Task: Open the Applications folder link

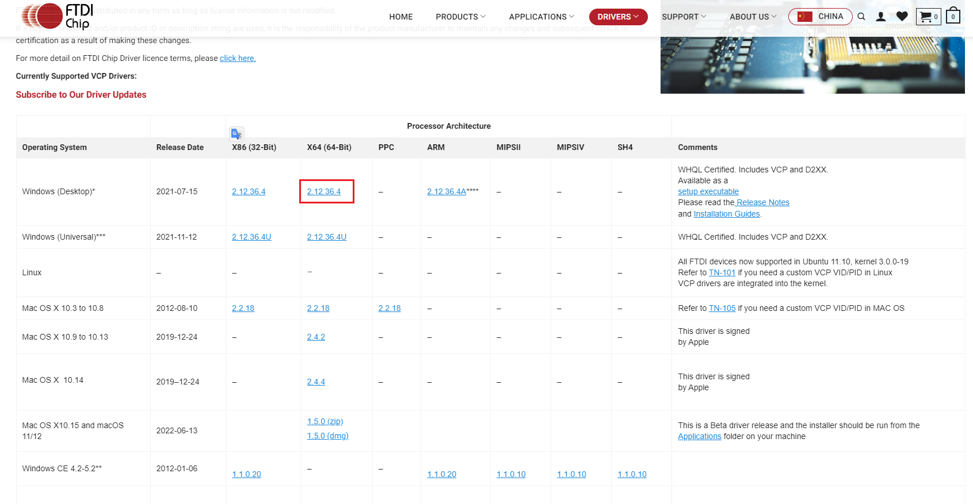Action: pyautogui.click(x=700, y=436)
